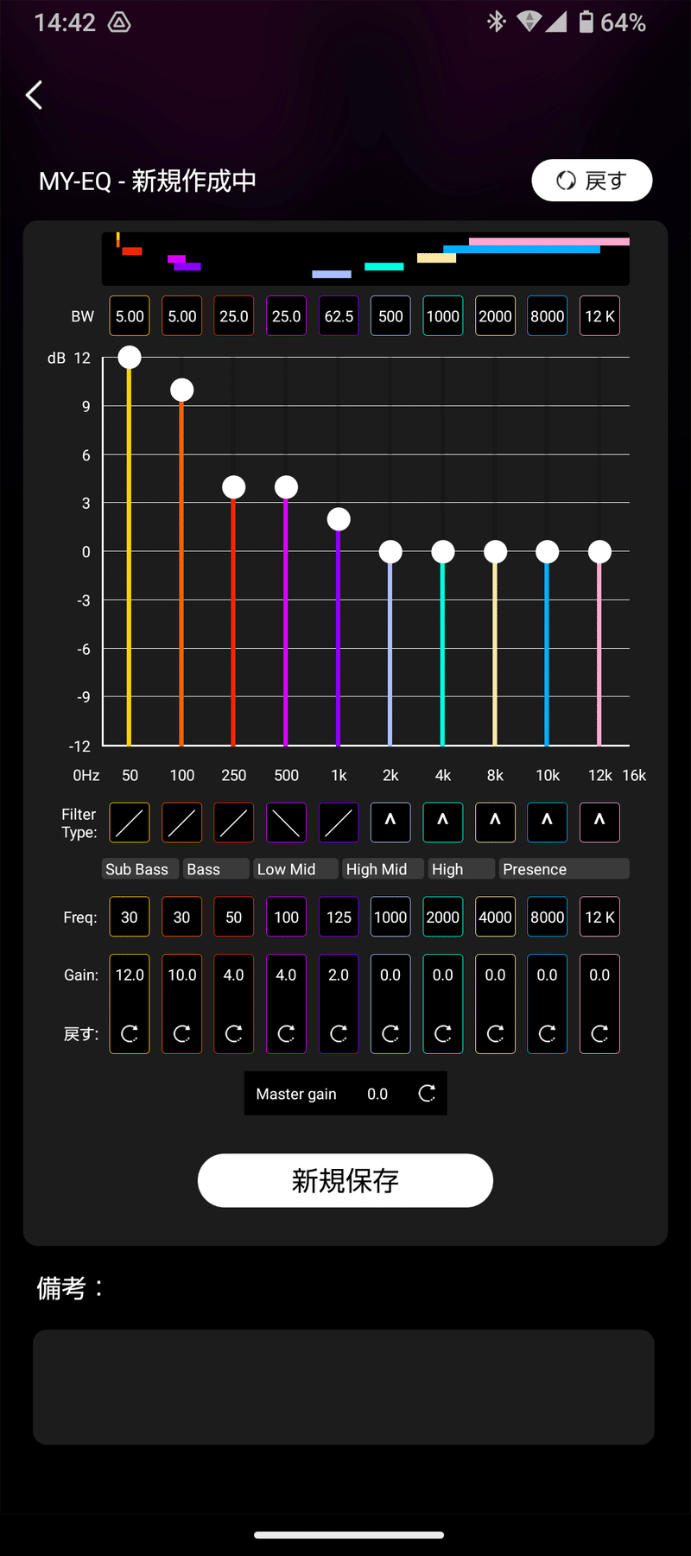
Task: Reset the 10.0 gain band
Action: click(x=181, y=1033)
